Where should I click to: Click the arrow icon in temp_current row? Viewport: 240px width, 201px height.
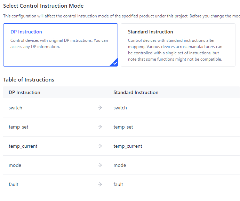(x=100, y=146)
